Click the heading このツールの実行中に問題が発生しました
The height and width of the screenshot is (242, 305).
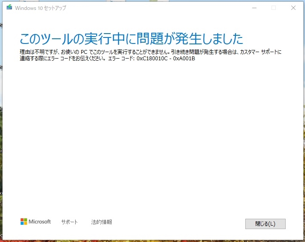(131, 39)
